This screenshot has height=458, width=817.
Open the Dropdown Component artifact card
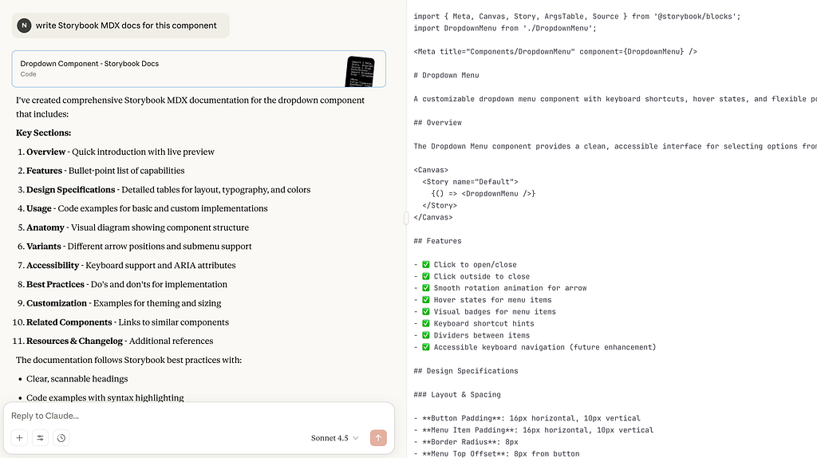(176, 69)
